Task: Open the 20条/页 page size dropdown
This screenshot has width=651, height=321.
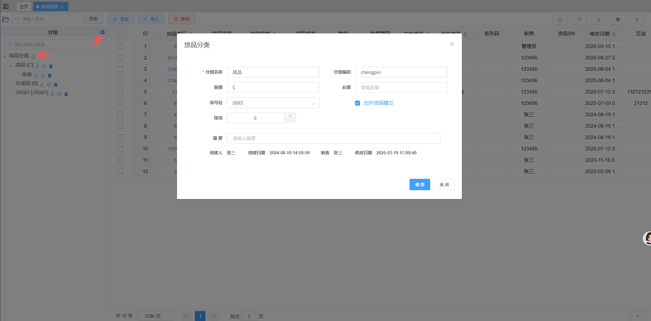Action: click(155, 316)
